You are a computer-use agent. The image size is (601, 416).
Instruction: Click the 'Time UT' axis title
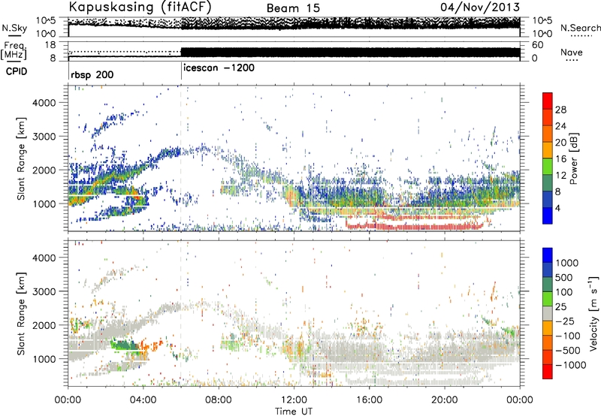tap(294, 411)
